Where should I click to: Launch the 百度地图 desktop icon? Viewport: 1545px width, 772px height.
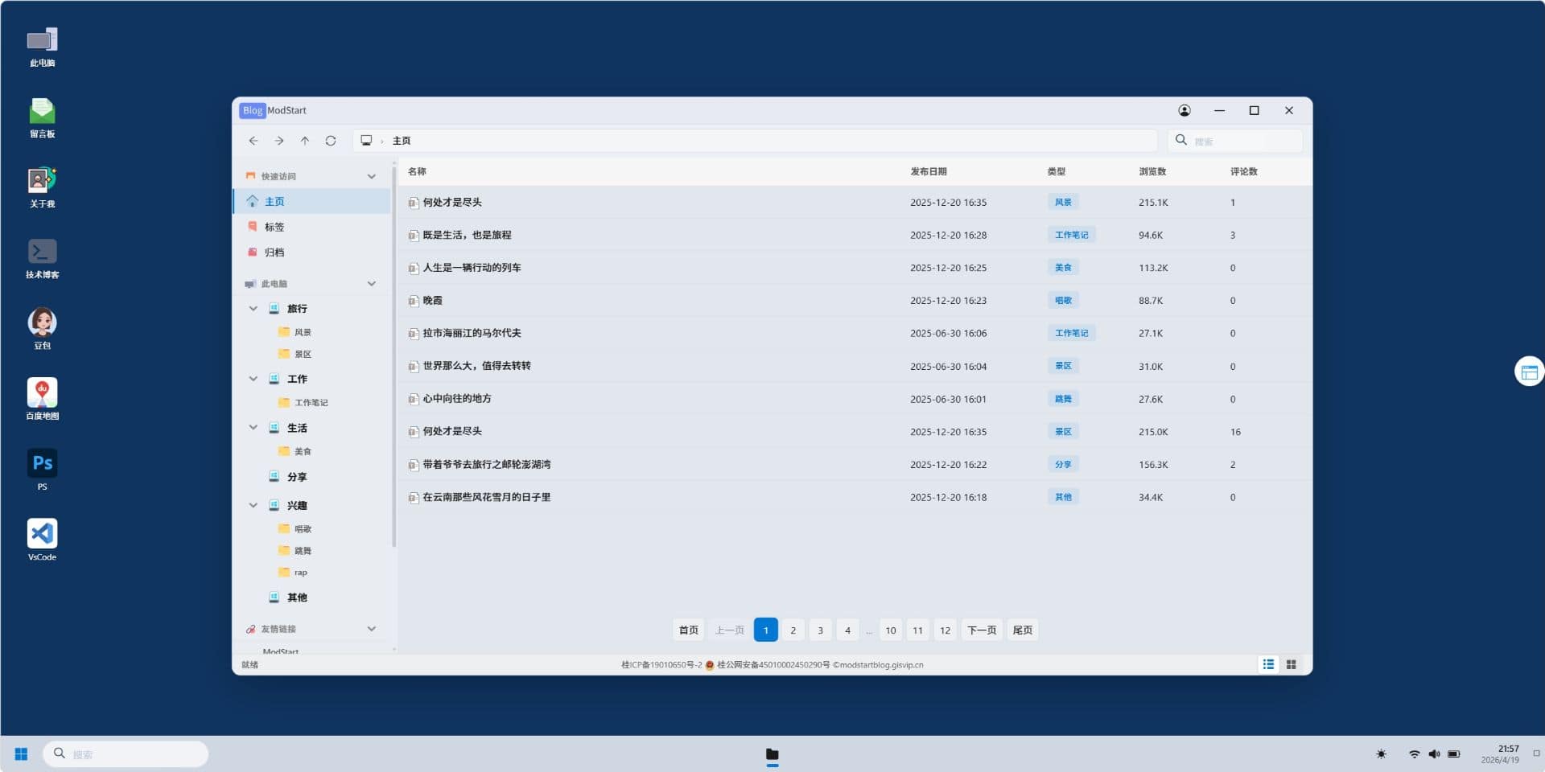[42, 399]
